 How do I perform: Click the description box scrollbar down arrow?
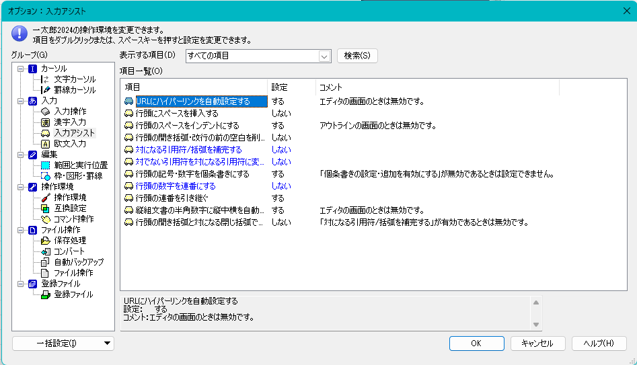tap(536, 324)
